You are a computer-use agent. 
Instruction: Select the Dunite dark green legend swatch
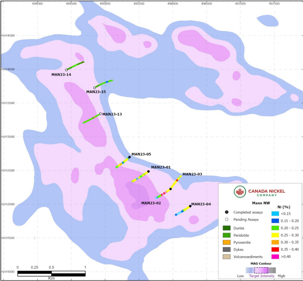click(226, 228)
